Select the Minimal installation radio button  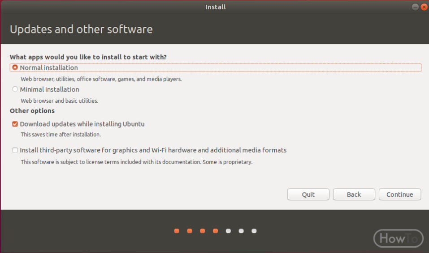click(15, 89)
